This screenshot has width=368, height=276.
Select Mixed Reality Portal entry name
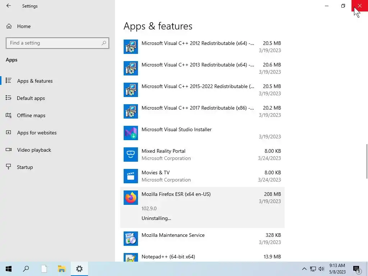pyautogui.click(x=164, y=151)
